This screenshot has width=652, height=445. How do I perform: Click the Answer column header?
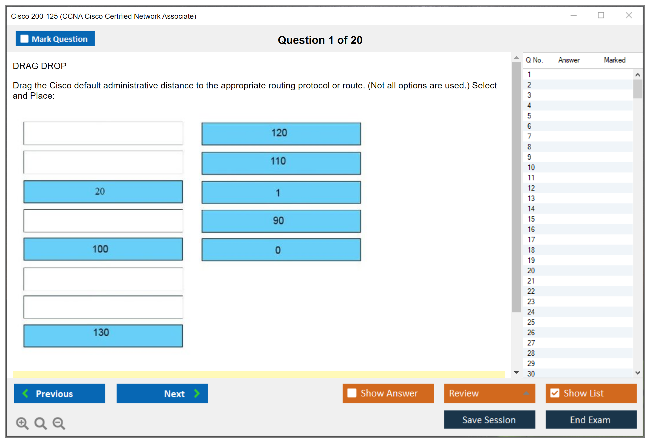pos(569,60)
